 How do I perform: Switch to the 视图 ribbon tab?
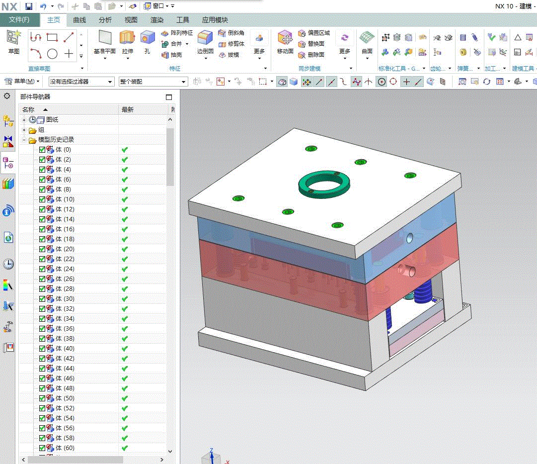[x=131, y=20]
